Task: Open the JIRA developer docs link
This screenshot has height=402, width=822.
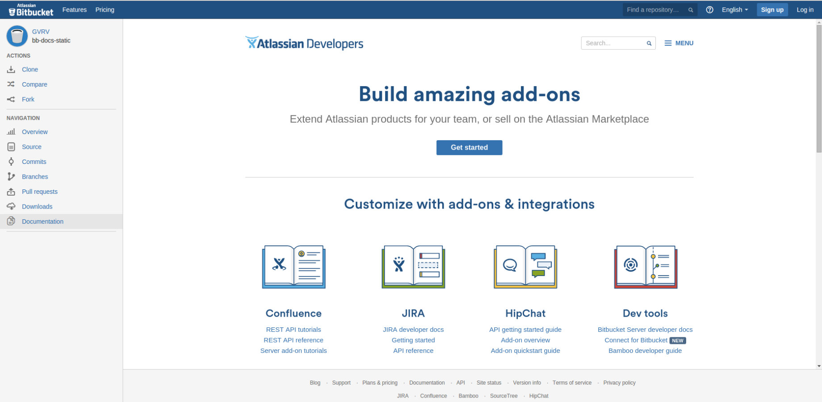Action: tap(413, 330)
